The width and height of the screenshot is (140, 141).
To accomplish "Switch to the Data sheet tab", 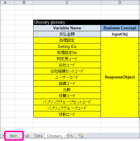I will point(39,136).
